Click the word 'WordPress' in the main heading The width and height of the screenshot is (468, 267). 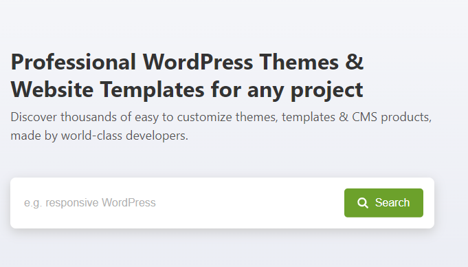pyautogui.click(x=198, y=62)
